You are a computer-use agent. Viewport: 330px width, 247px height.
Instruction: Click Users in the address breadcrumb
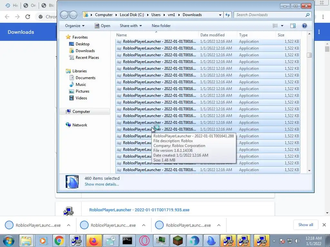(156, 15)
